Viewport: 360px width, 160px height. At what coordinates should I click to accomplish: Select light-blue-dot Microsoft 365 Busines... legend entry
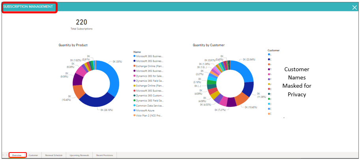tap(148, 56)
